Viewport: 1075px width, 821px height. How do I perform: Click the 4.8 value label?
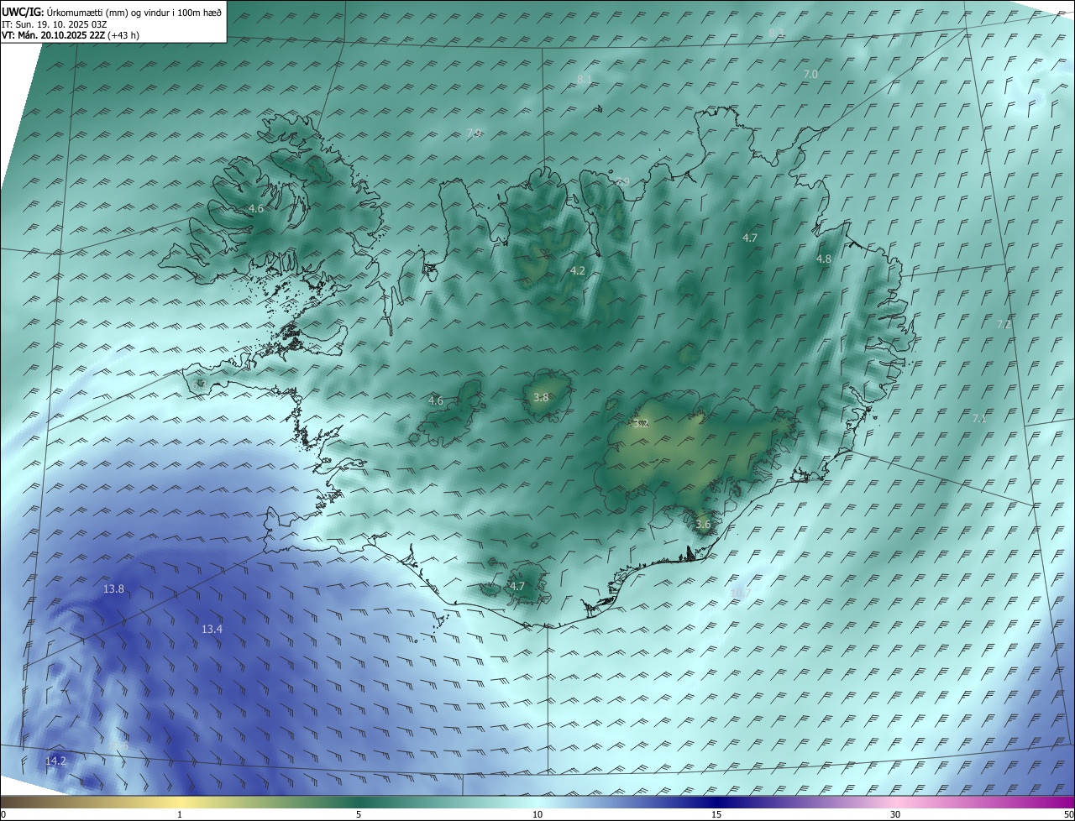(823, 259)
